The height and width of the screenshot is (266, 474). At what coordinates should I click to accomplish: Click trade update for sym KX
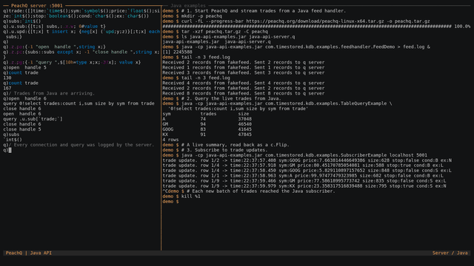(x=304, y=185)
